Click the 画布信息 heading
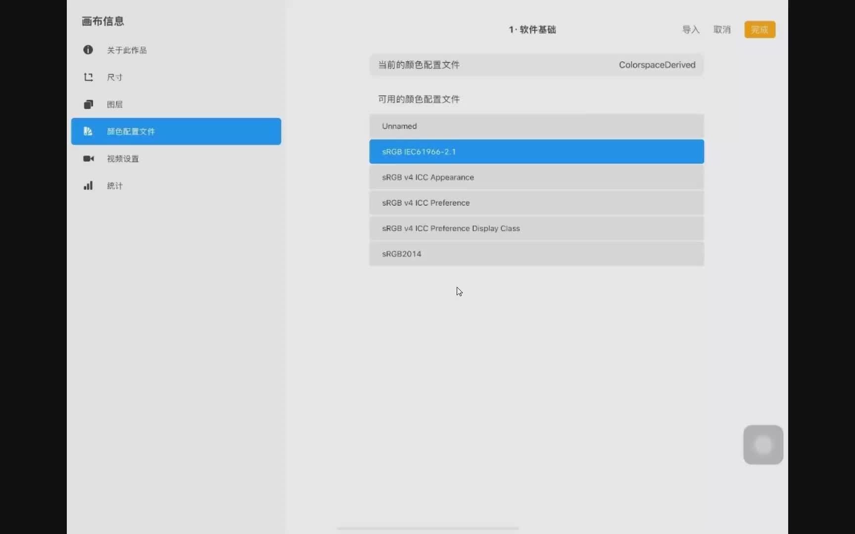Viewport: 855px width, 534px height. pyautogui.click(x=103, y=21)
